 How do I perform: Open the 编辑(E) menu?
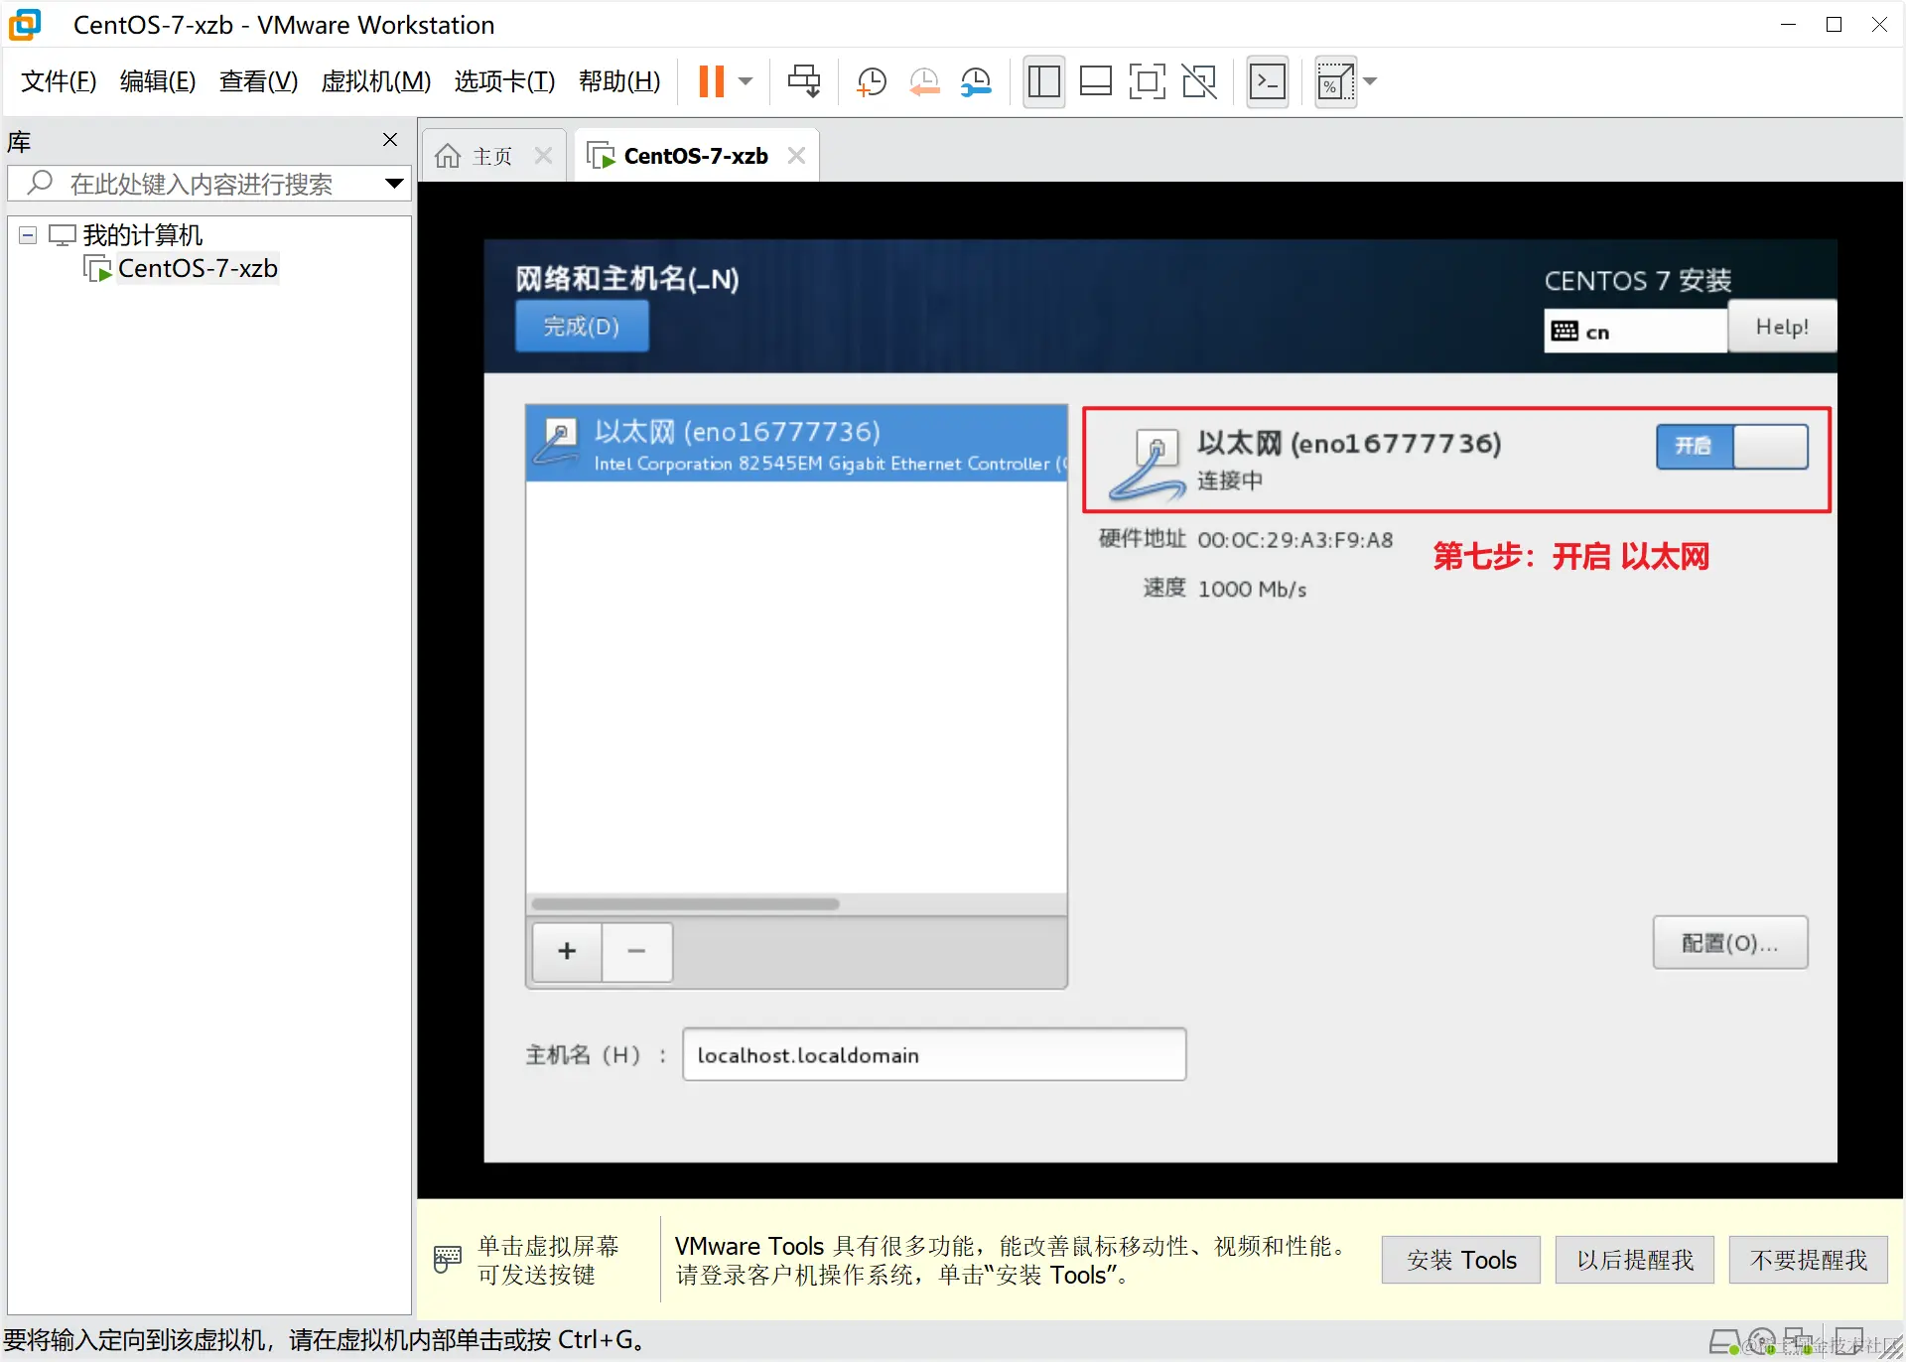coord(158,81)
